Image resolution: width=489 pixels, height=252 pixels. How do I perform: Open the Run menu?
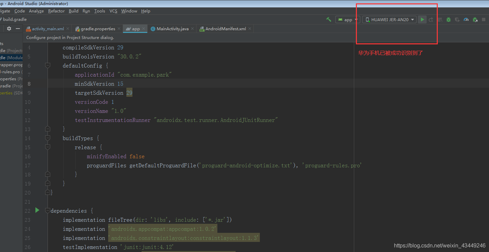86,11
